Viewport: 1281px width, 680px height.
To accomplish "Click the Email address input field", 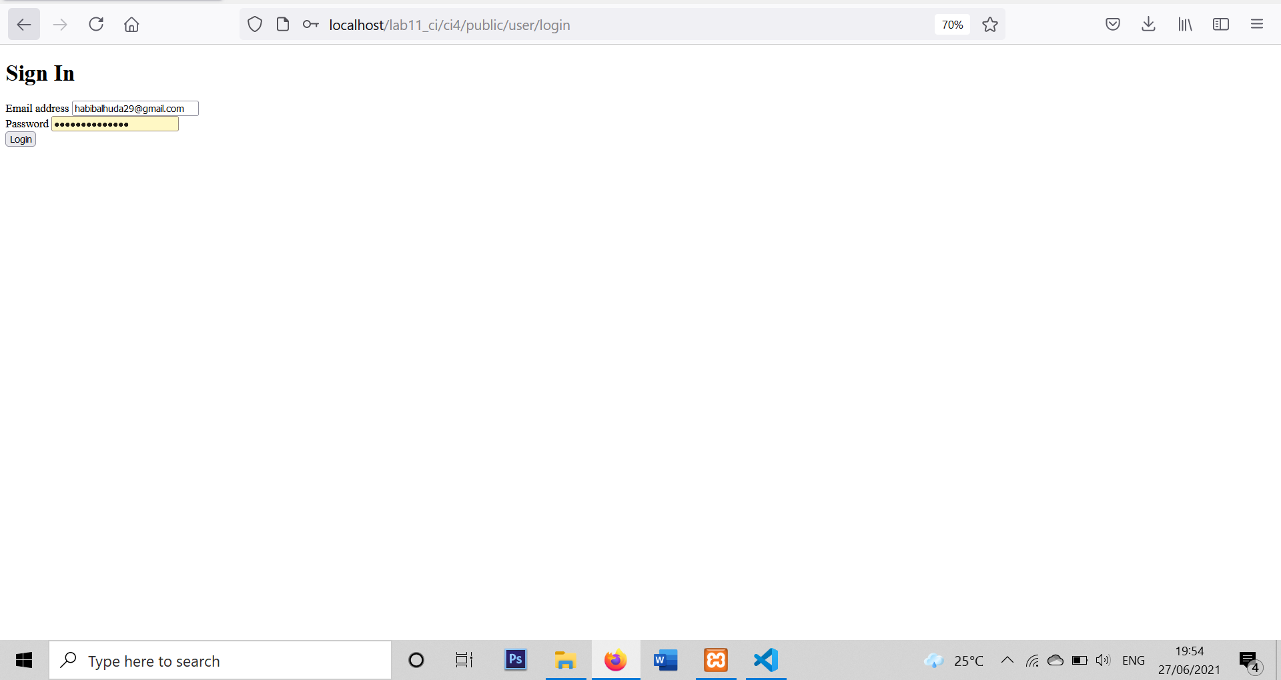I will (x=135, y=108).
